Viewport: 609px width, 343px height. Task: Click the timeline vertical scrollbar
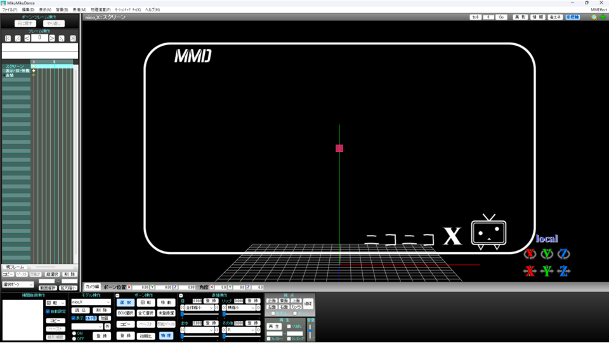coord(75,163)
